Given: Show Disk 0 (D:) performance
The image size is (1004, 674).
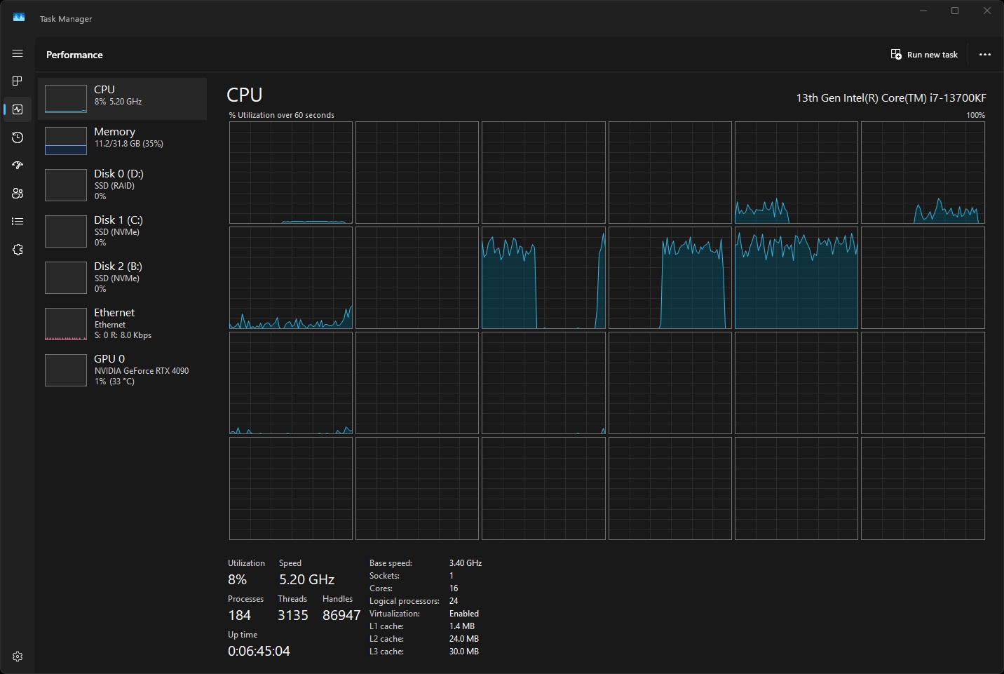Looking at the screenshot, I should coord(122,184).
